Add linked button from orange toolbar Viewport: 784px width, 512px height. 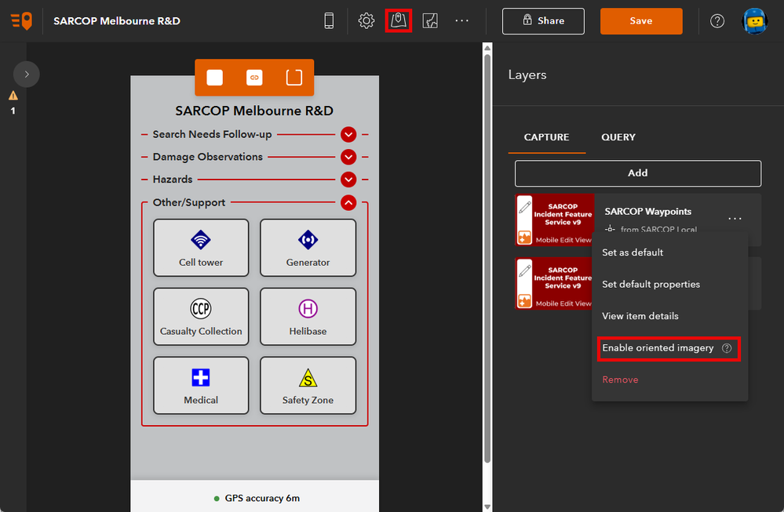pyautogui.click(x=254, y=78)
